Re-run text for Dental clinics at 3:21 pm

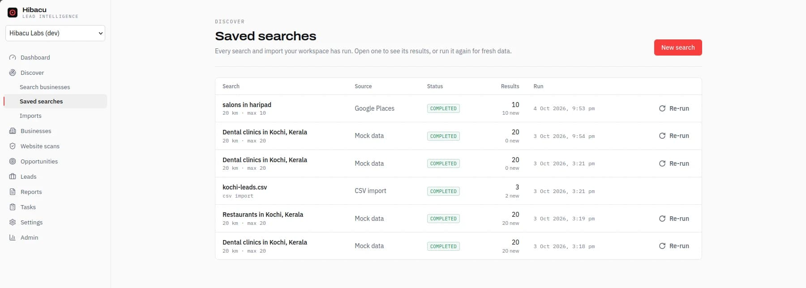[x=679, y=163]
